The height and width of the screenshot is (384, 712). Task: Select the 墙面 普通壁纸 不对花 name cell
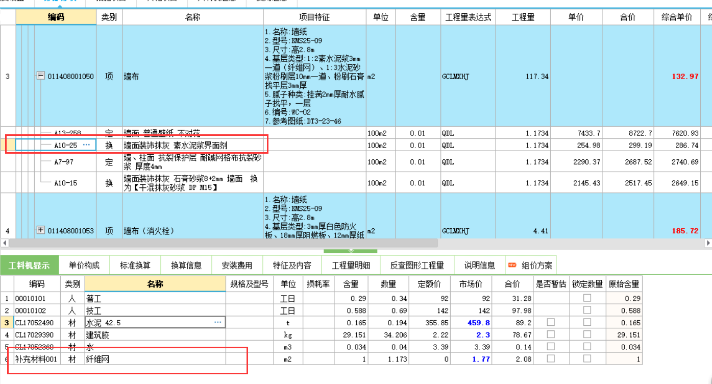point(193,133)
